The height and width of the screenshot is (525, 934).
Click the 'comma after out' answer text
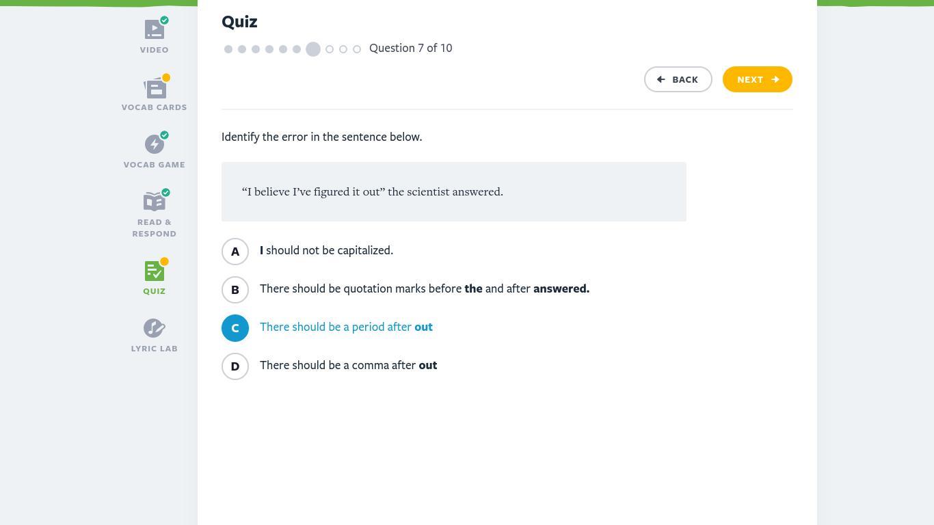(348, 365)
